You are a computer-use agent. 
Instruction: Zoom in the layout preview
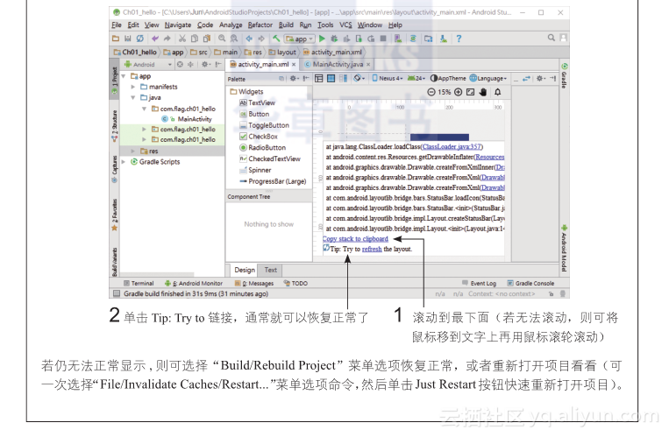pos(459,92)
